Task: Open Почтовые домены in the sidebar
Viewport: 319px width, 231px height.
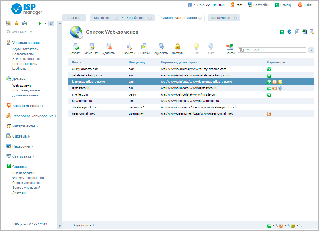Action: 26,90
